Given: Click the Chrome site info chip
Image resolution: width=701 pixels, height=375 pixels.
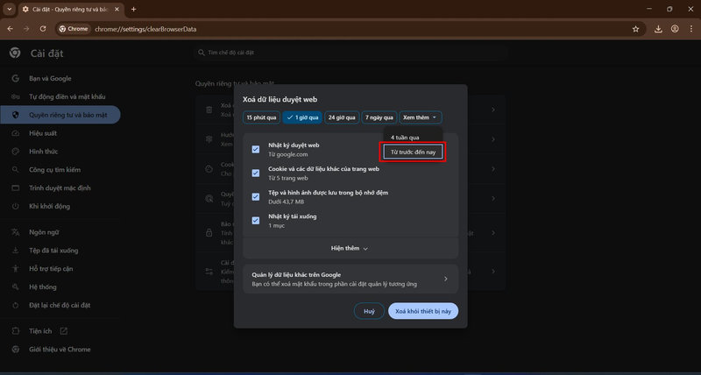Looking at the screenshot, I should (x=74, y=29).
